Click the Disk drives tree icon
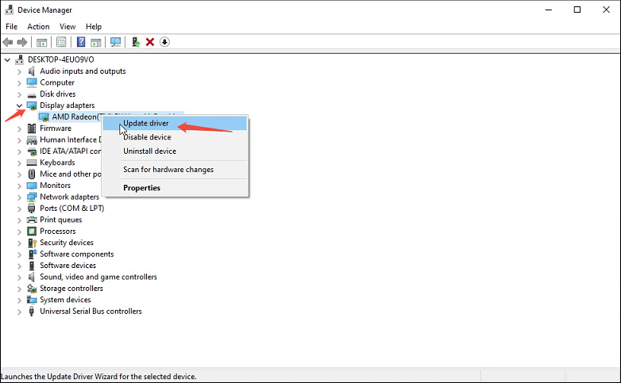 32,94
